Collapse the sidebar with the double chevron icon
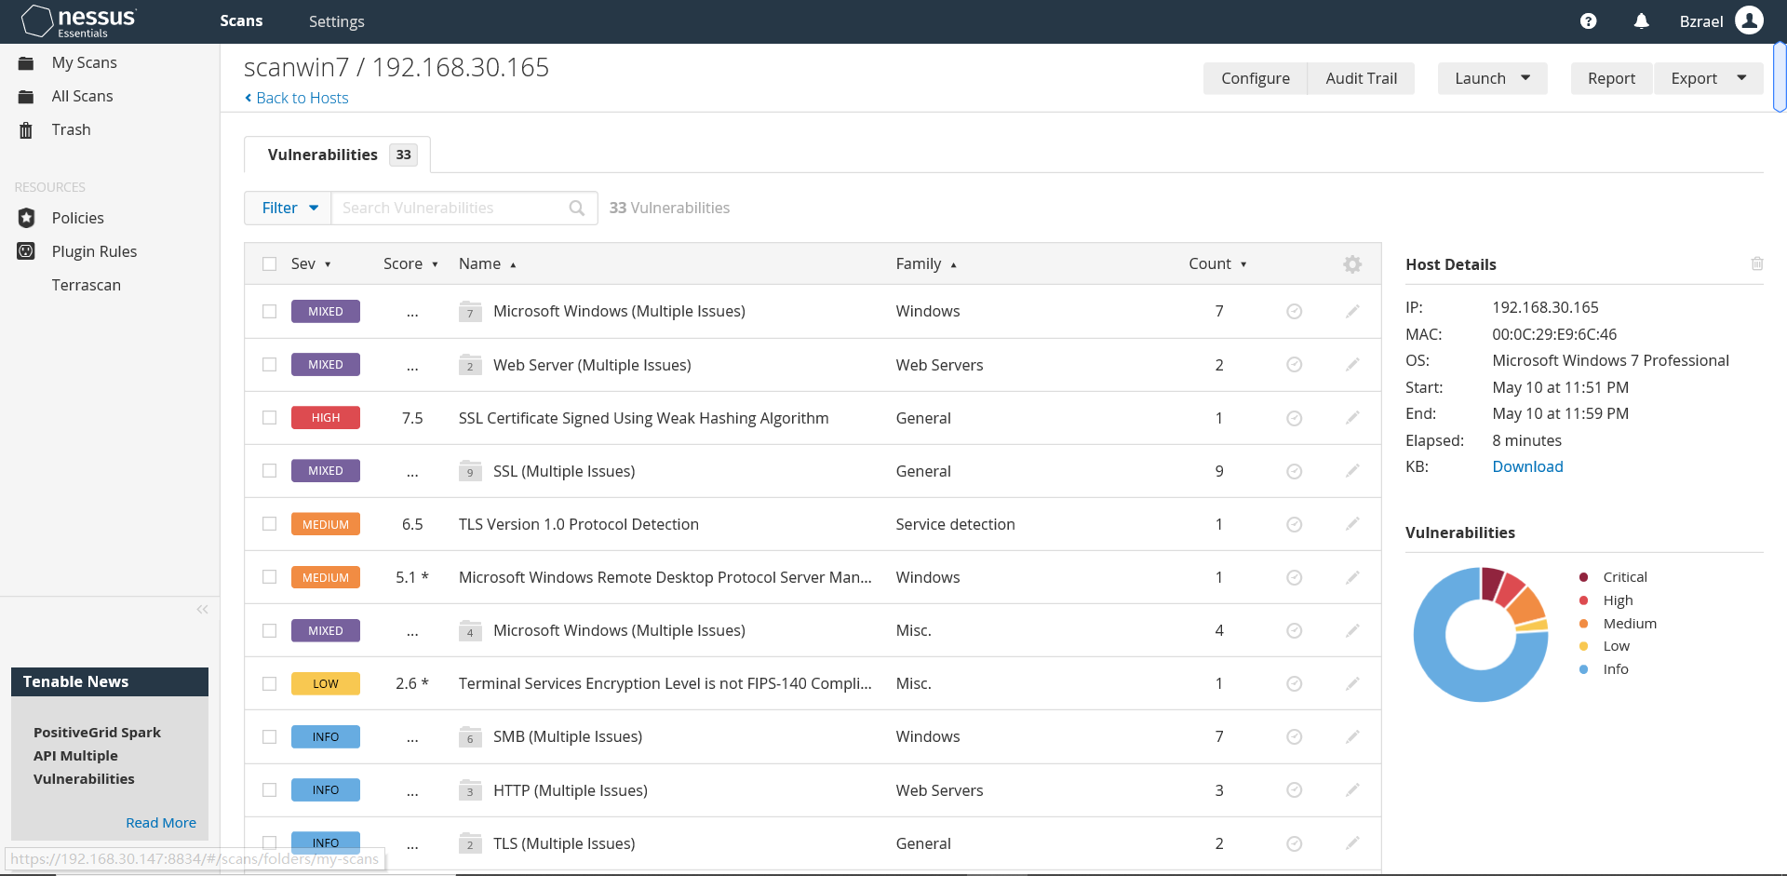The width and height of the screenshot is (1787, 876). point(202,610)
